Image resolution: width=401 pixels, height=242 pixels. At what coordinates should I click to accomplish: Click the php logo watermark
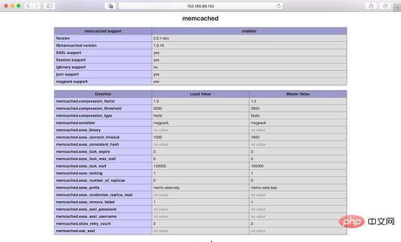click(x=352, y=221)
